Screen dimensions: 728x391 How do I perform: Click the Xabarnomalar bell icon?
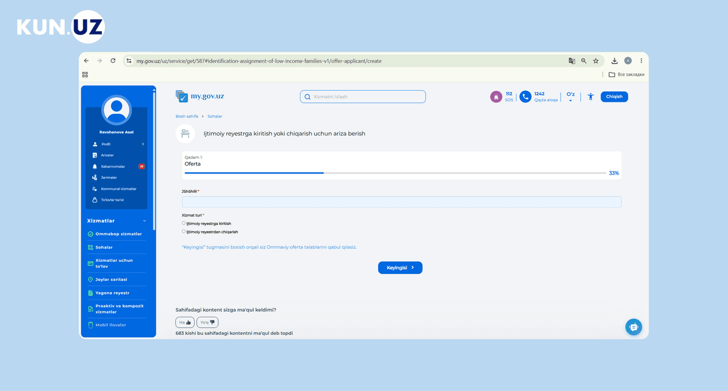pyautogui.click(x=95, y=166)
